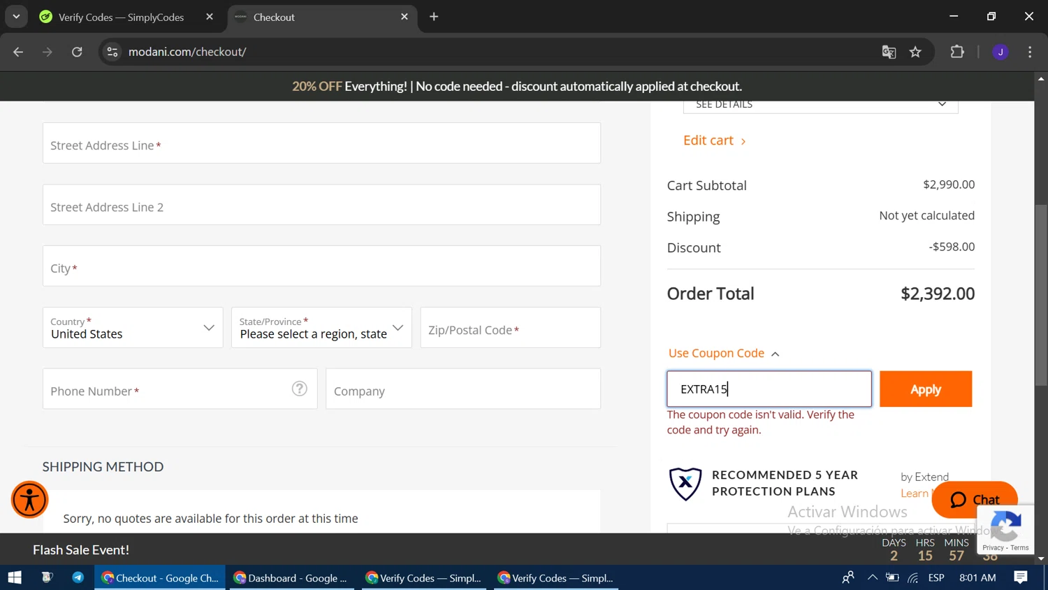Open the accessibility widget icon
This screenshot has width=1048, height=590.
point(29,500)
